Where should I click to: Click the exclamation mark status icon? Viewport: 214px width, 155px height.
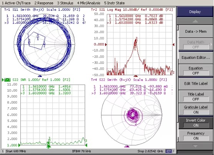point(174,151)
